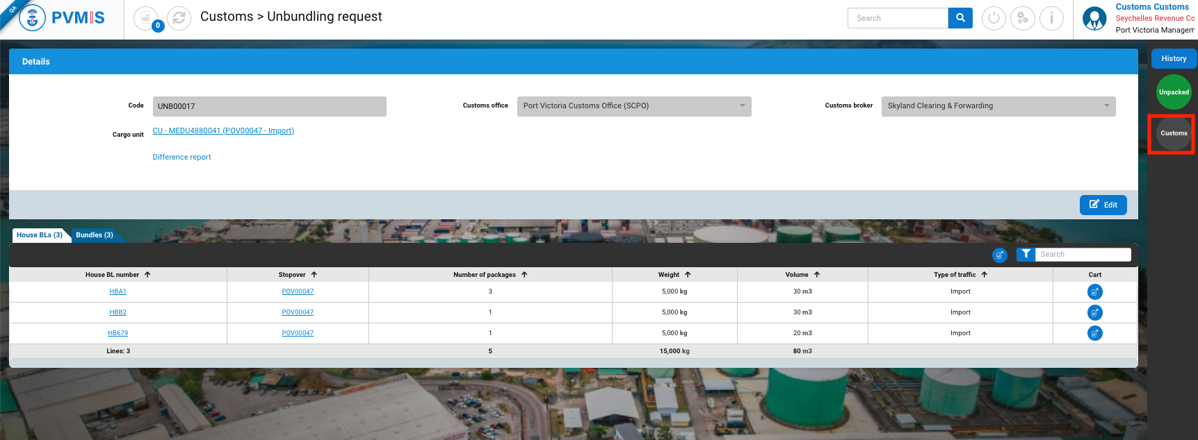Click the power/logout icon

click(x=994, y=19)
